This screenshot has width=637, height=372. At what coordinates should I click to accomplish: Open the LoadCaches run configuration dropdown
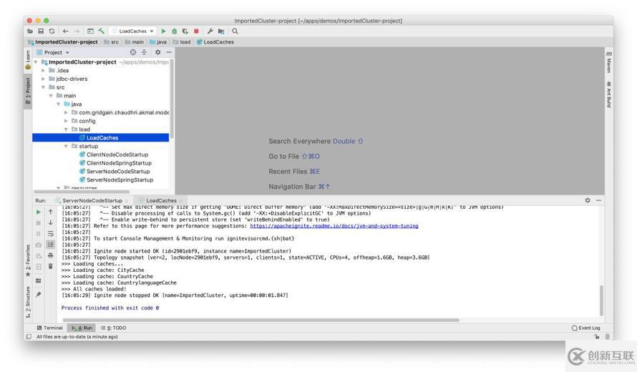(x=133, y=31)
